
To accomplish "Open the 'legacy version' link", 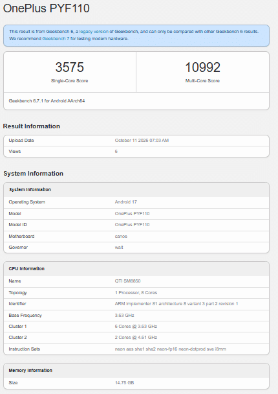I will point(94,32).
